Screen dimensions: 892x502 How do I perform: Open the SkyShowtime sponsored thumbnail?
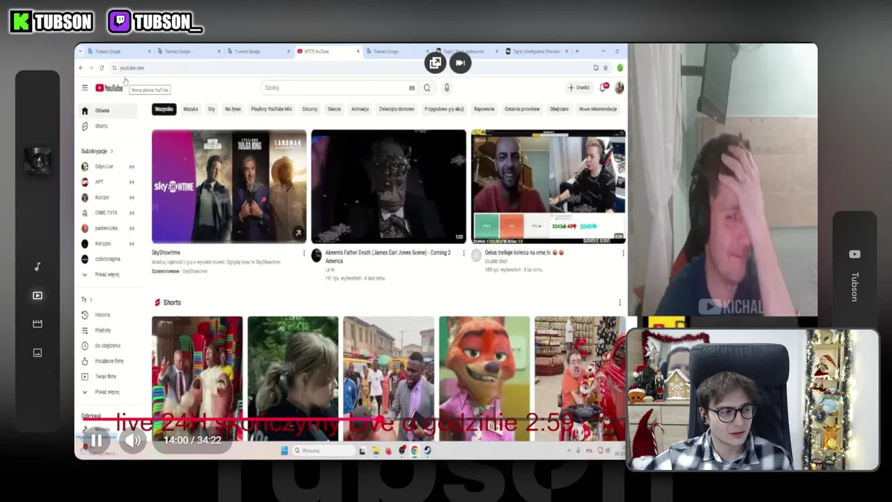pyautogui.click(x=229, y=186)
